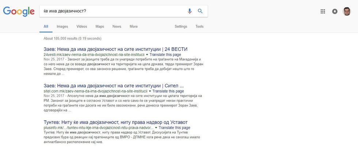358x151 pixels.
Task: Open the Тунтев result title
Action: coord(115,122)
